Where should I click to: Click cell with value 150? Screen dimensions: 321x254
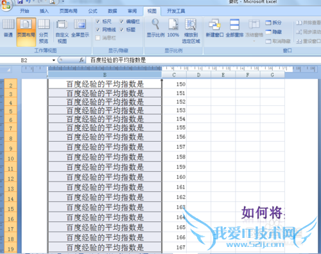click(174, 84)
